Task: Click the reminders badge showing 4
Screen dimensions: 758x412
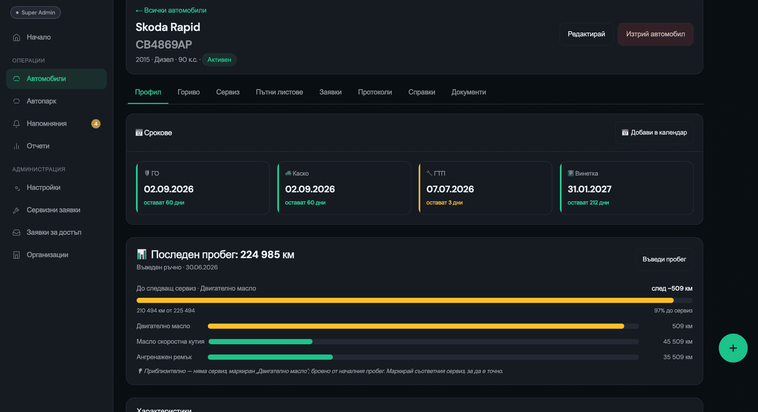Action: [x=96, y=124]
